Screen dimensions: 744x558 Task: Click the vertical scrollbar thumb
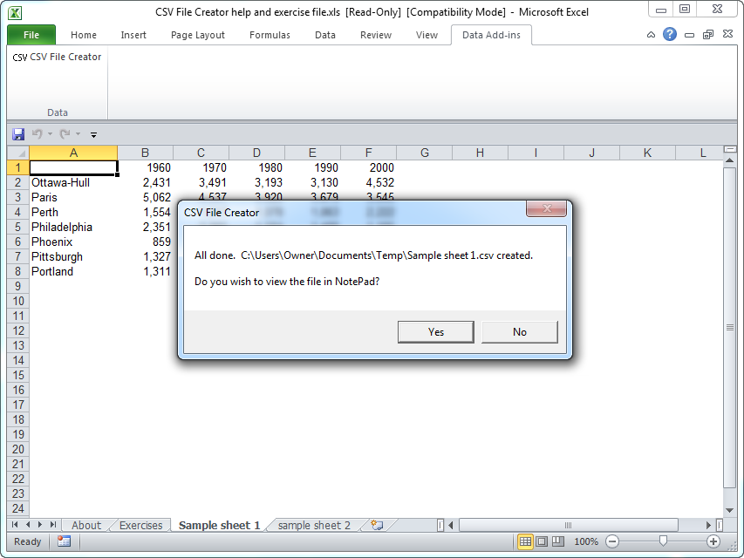[x=730, y=328]
